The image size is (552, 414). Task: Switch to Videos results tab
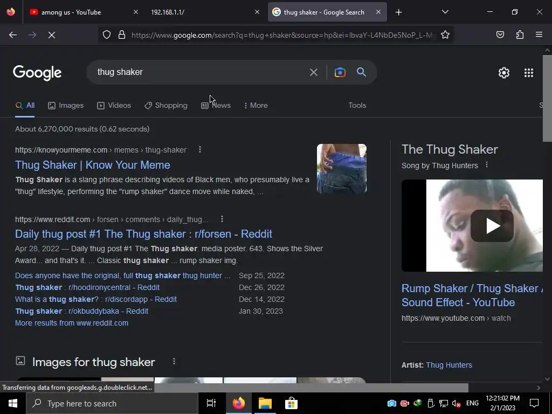point(114,105)
